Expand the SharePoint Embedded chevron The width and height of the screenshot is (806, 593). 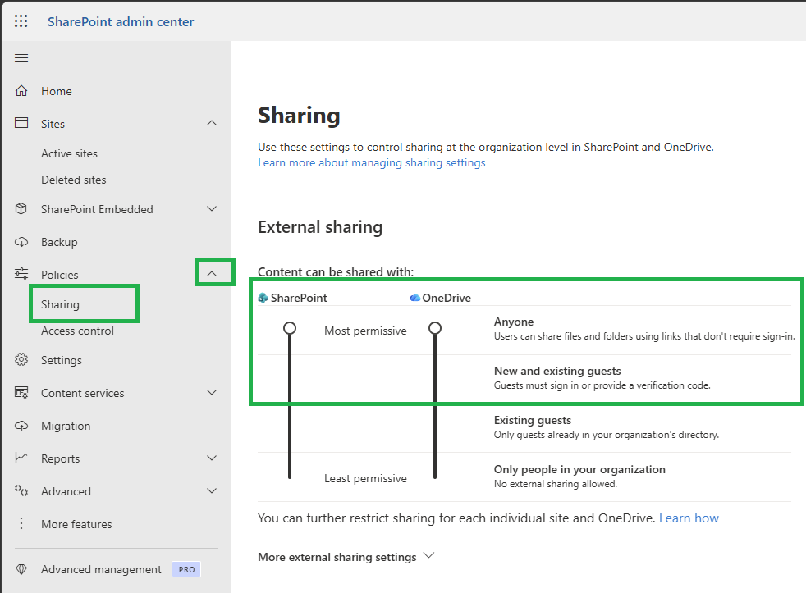tap(212, 208)
